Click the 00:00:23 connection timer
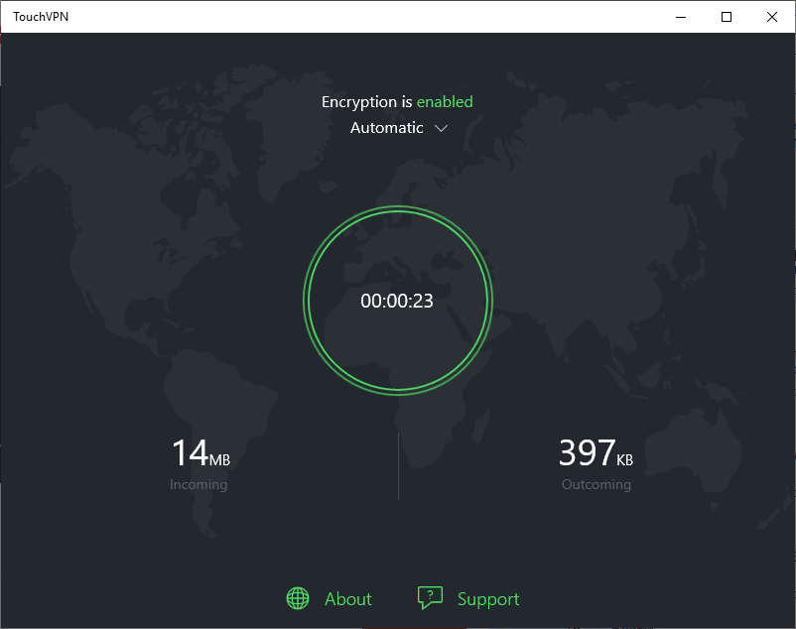The height and width of the screenshot is (629, 796). pos(397,301)
